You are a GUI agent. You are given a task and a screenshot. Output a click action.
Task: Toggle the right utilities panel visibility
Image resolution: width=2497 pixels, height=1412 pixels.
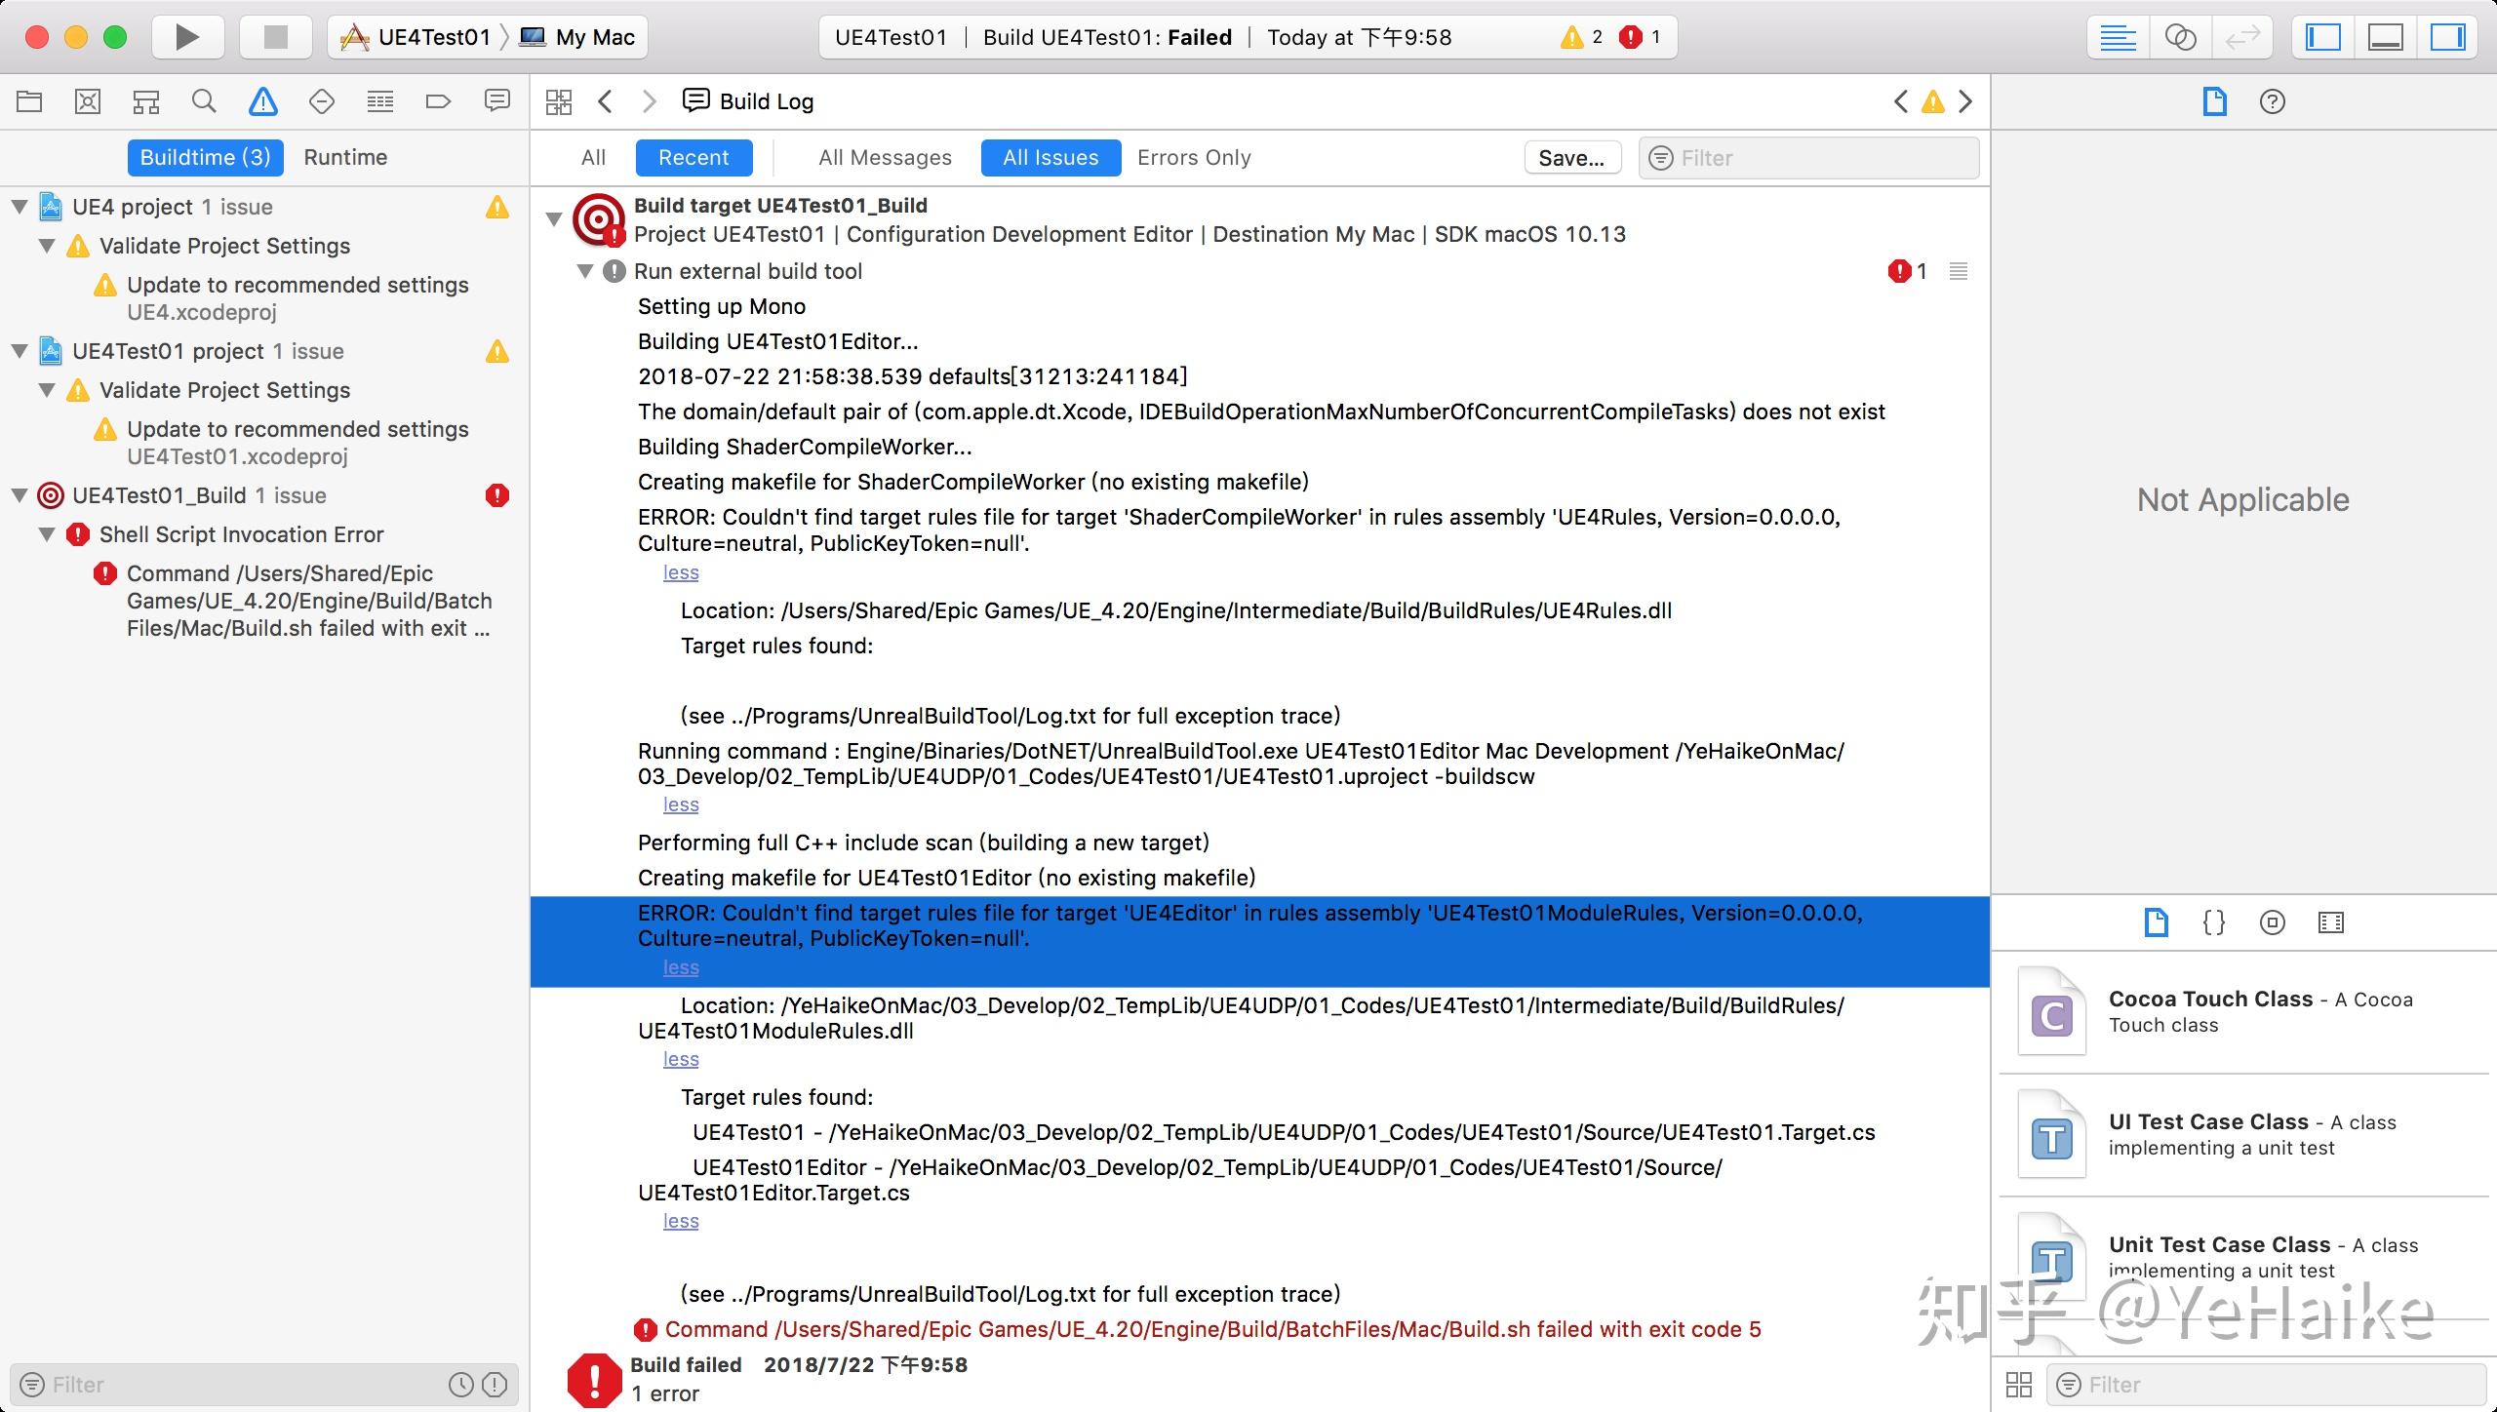pos(2447,37)
